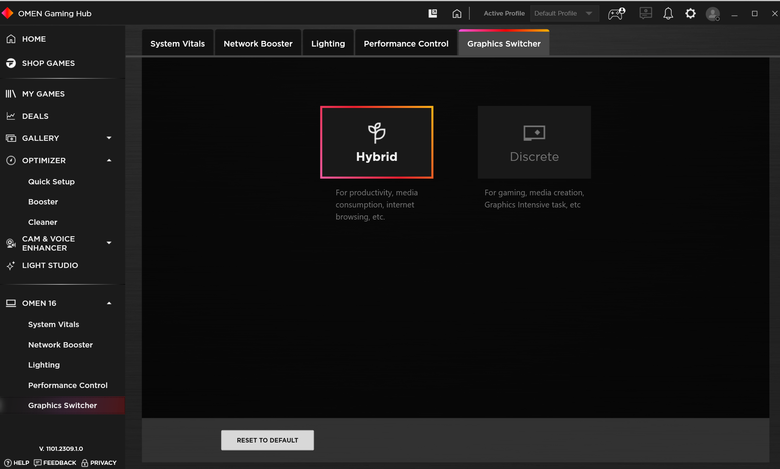Click the Shop Games icon
This screenshot has height=469, width=780.
click(11, 63)
